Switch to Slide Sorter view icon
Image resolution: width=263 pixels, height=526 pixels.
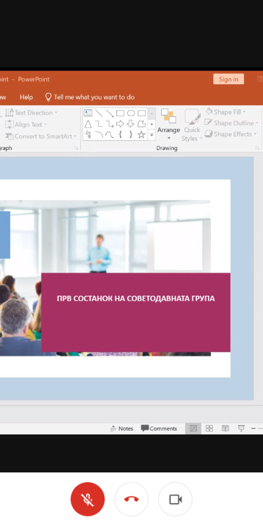point(209,428)
